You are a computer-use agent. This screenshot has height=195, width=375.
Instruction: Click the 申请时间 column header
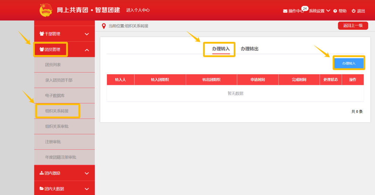(258, 79)
